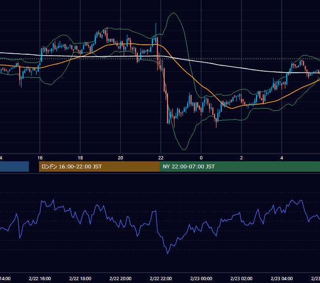The image size is (320, 283).
Task: Click the 18 hour label on price chart axis
Action: point(80,158)
